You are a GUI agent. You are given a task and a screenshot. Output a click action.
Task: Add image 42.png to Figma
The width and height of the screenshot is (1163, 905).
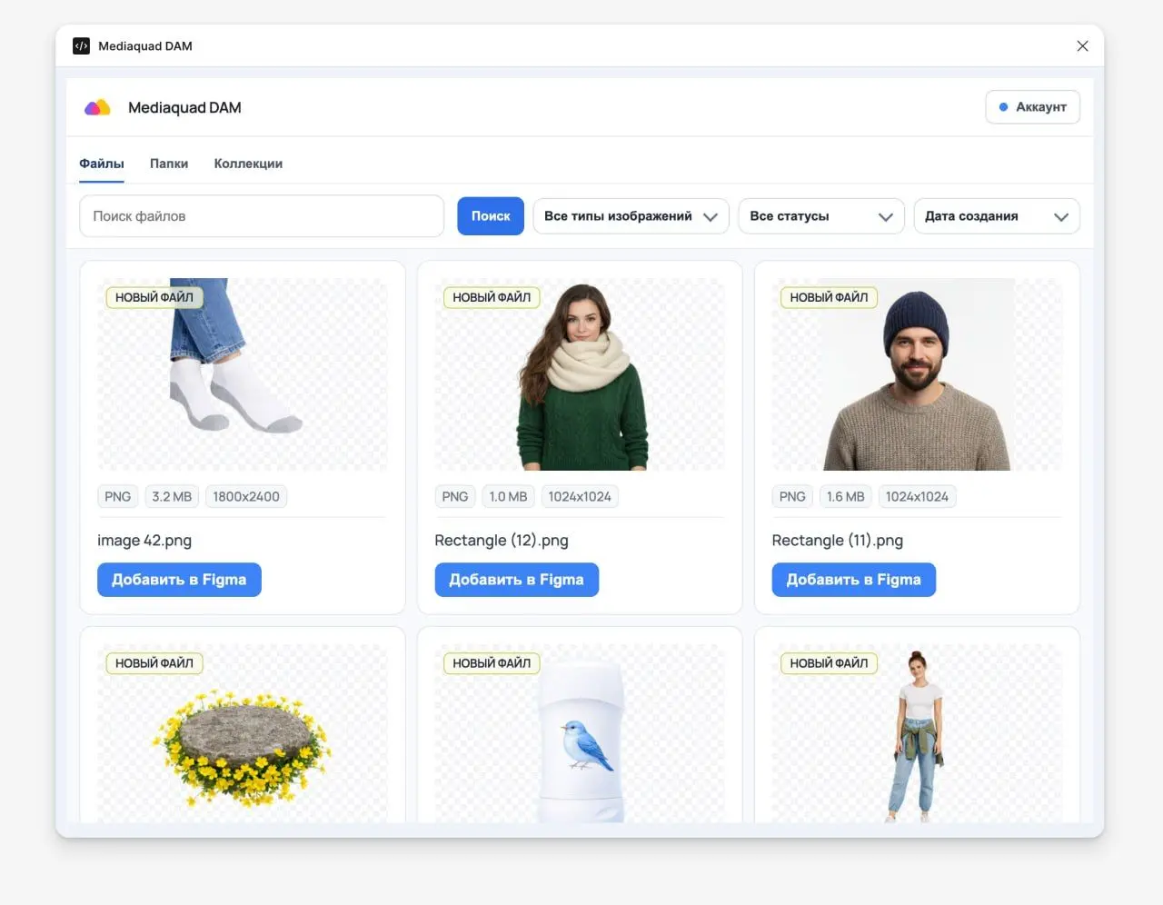179,580
